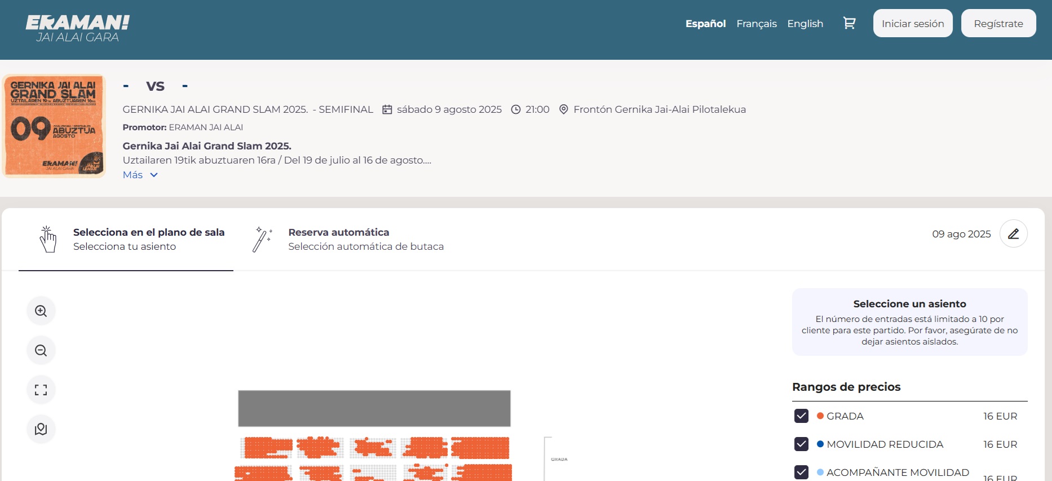Click the ERAMAN Jai Alai Gara logo

pos(78,28)
